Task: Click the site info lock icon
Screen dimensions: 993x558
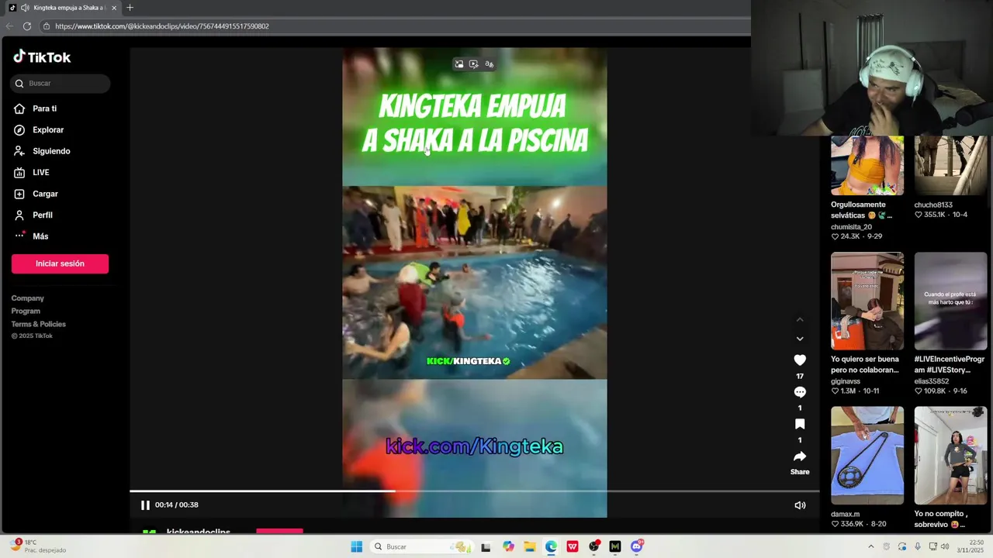Action: pos(47,26)
